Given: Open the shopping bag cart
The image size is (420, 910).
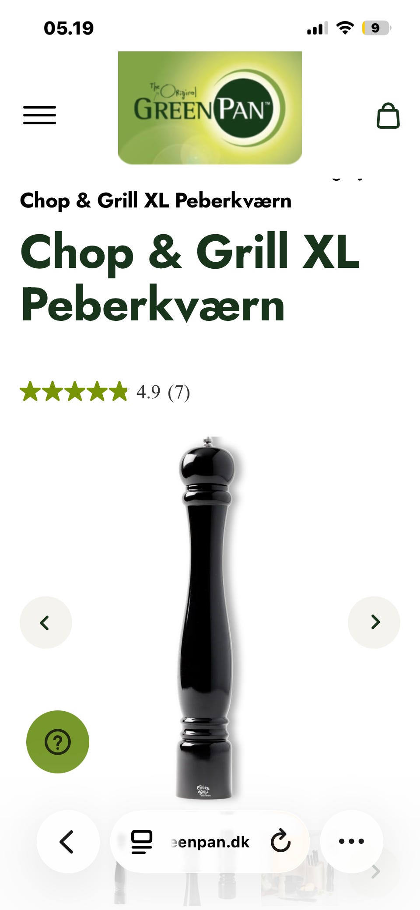Looking at the screenshot, I should click(x=388, y=116).
